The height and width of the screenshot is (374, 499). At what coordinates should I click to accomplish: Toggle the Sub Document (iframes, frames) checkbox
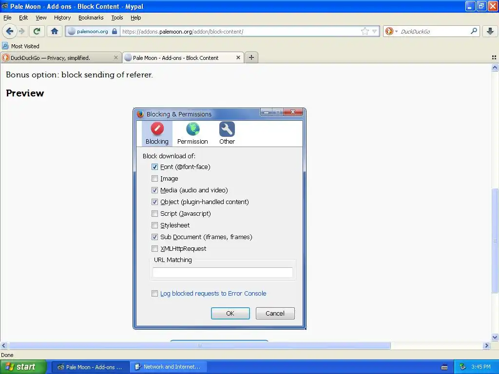click(x=154, y=237)
